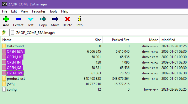Viewport: 188px width, 104px height.
Task: Select the product_ext folder name
Action: (16, 79)
